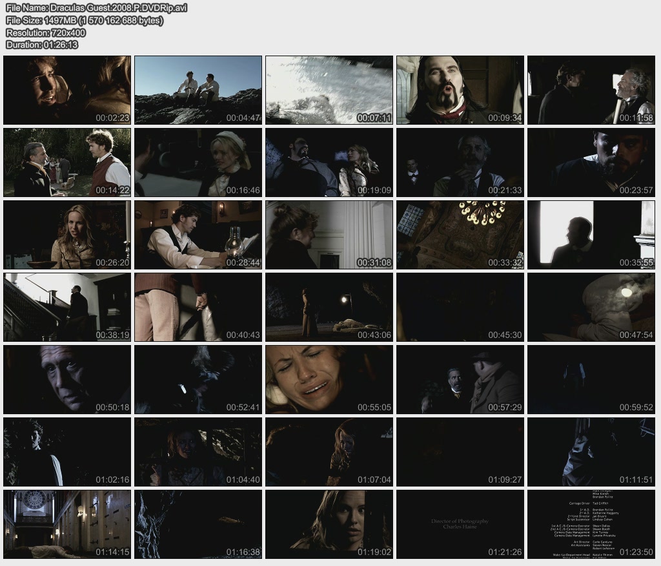This screenshot has height=566, width=661.
Task: Click the staircase frame at 00:38:19
Action: [x=67, y=308]
